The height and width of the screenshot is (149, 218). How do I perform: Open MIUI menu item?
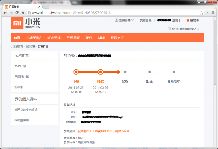click(x=102, y=38)
